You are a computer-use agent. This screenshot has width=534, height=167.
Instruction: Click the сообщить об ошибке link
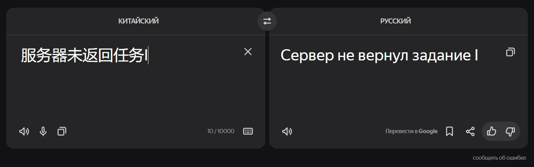[499, 158]
